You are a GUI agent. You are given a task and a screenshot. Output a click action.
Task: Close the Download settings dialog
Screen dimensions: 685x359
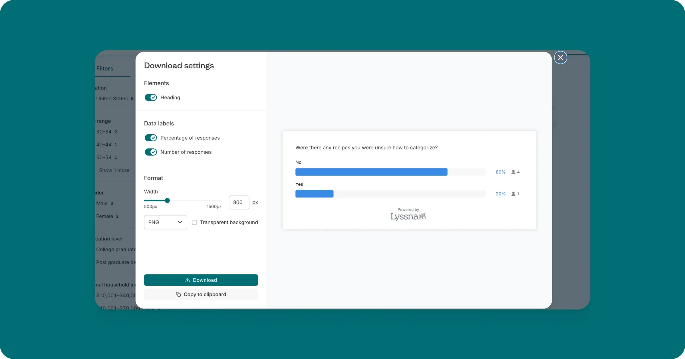click(560, 58)
